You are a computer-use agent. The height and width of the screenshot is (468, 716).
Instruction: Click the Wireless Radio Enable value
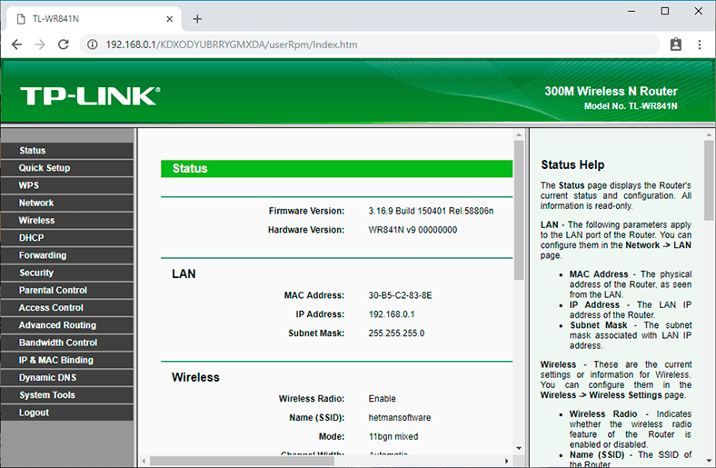point(383,399)
